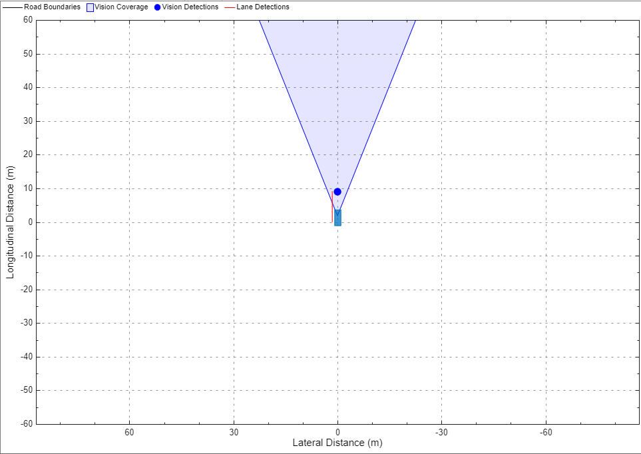Viewport: 641px width, 454px height.
Task: Click the ego vehicle rectangle at origin
Action: 337,218
